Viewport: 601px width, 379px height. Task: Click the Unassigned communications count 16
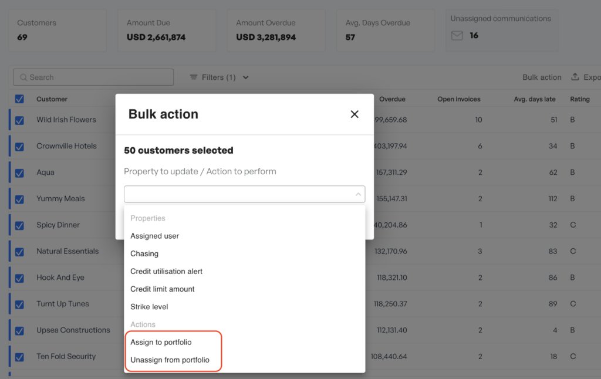pyautogui.click(x=474, y=36)
